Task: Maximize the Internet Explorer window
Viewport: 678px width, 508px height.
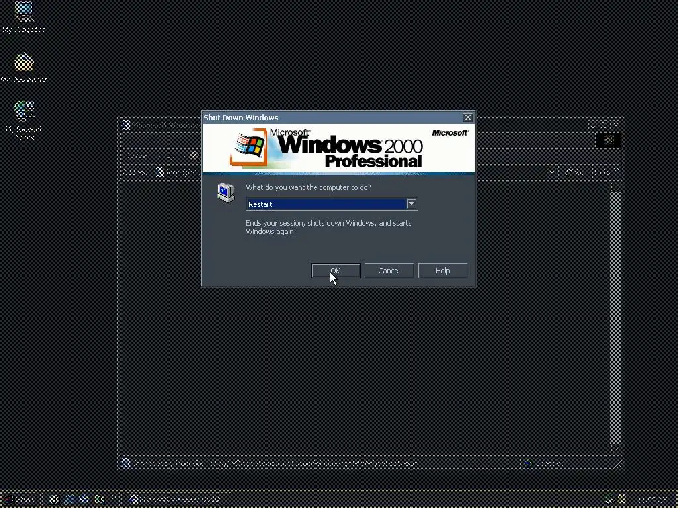Action: coord(604,125)
